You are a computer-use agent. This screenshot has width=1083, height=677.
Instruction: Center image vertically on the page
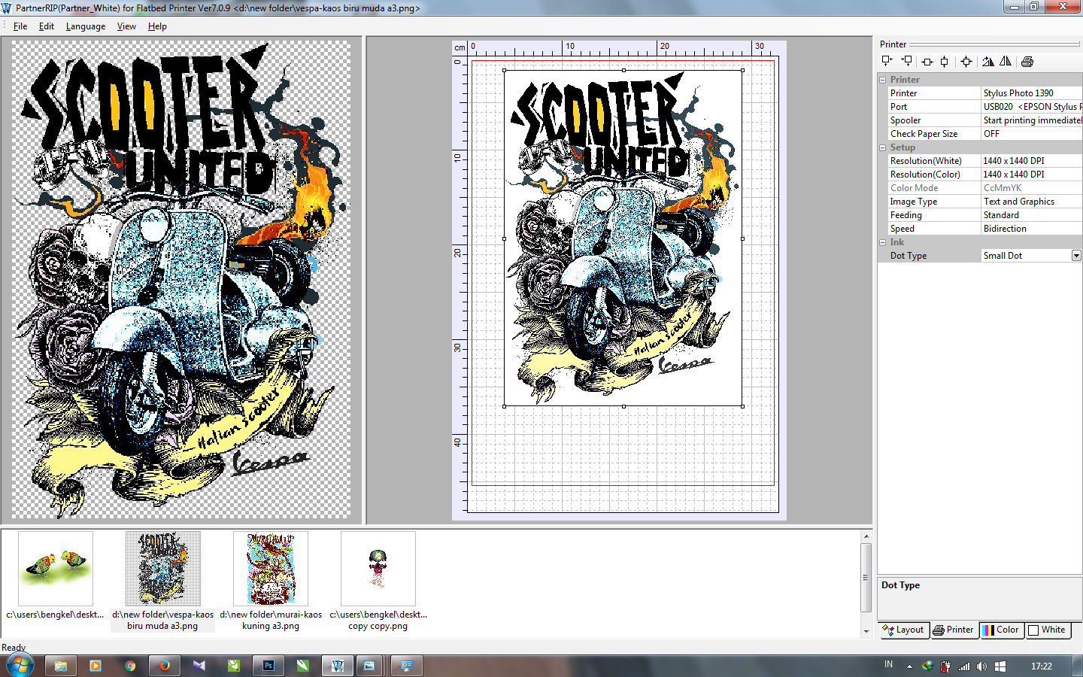[945, 62]
